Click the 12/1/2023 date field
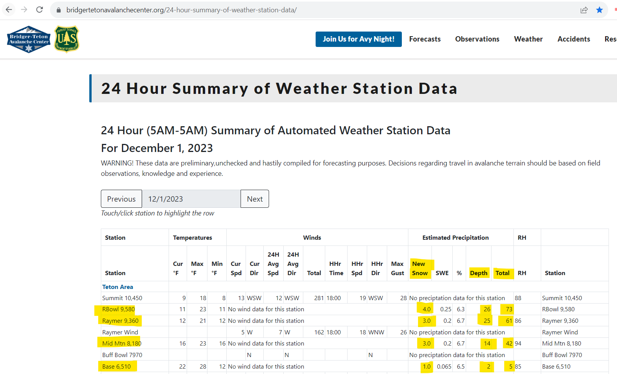This screenshot has width=617, height=374. coord(191,199)
